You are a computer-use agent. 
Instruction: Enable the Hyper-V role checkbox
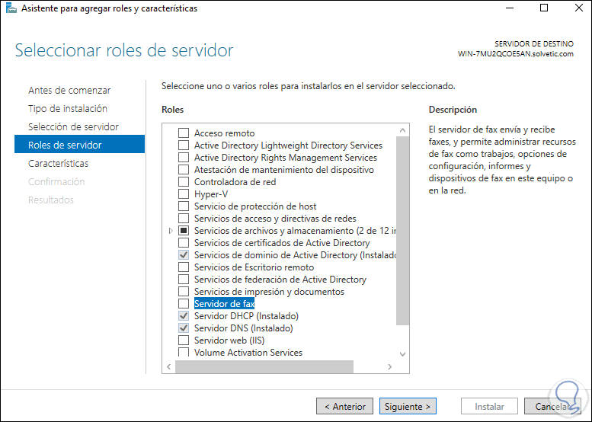pyautogui.click(x=183, y=194)
